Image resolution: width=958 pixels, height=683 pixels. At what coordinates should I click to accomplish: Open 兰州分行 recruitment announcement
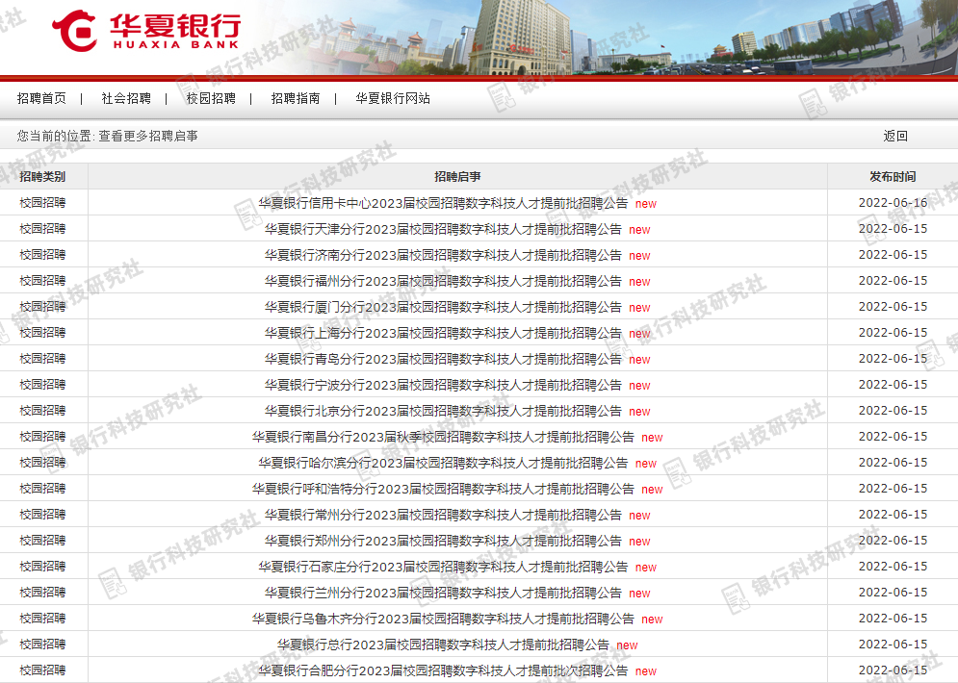pyautogui.click(x=443, y=593)
